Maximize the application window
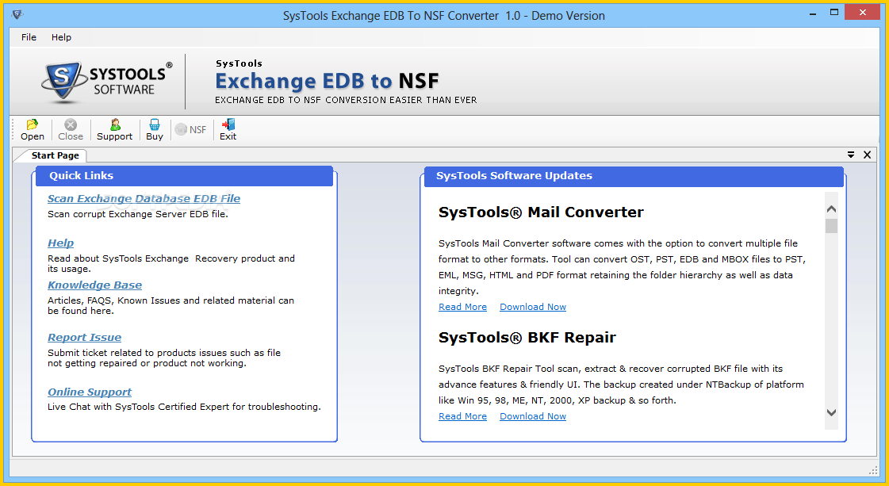889x486 pixels. [x=834, y=13]
